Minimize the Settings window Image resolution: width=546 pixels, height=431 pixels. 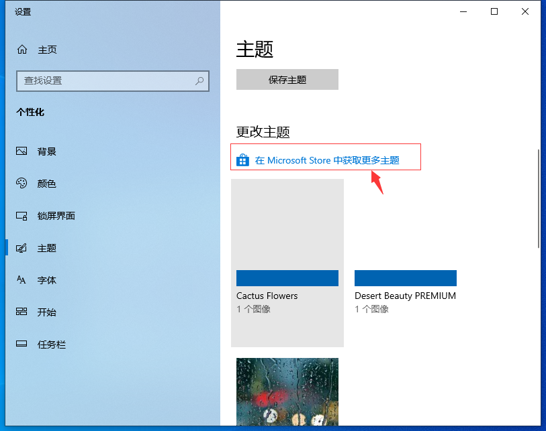click(x=463, y=11)
